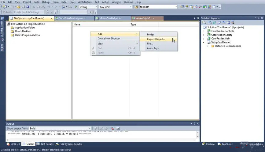265x152 pixels.
Task: Click the Save All toolbar icon
Action: point(28,7)
